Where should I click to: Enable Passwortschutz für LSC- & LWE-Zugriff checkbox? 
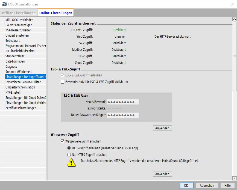[x=62, y=82]
